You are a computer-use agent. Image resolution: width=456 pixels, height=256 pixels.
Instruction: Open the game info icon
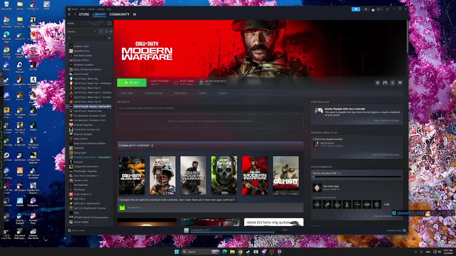click(x=393, y=82)
